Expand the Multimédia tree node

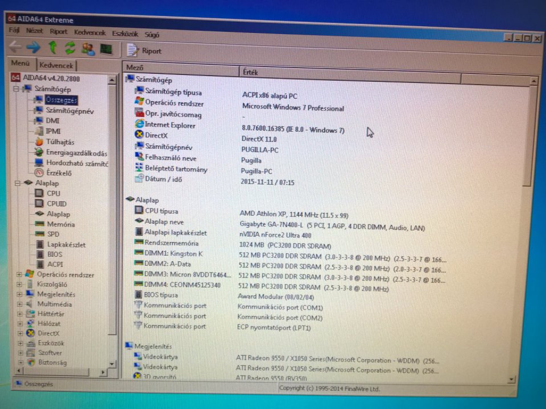tap(20, 303)
